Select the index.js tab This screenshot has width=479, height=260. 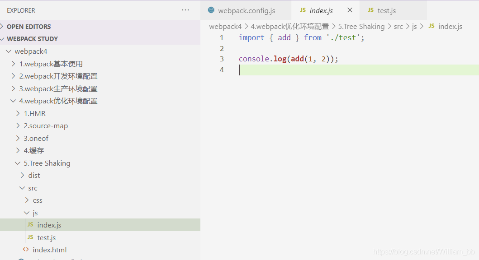(325, 10)
